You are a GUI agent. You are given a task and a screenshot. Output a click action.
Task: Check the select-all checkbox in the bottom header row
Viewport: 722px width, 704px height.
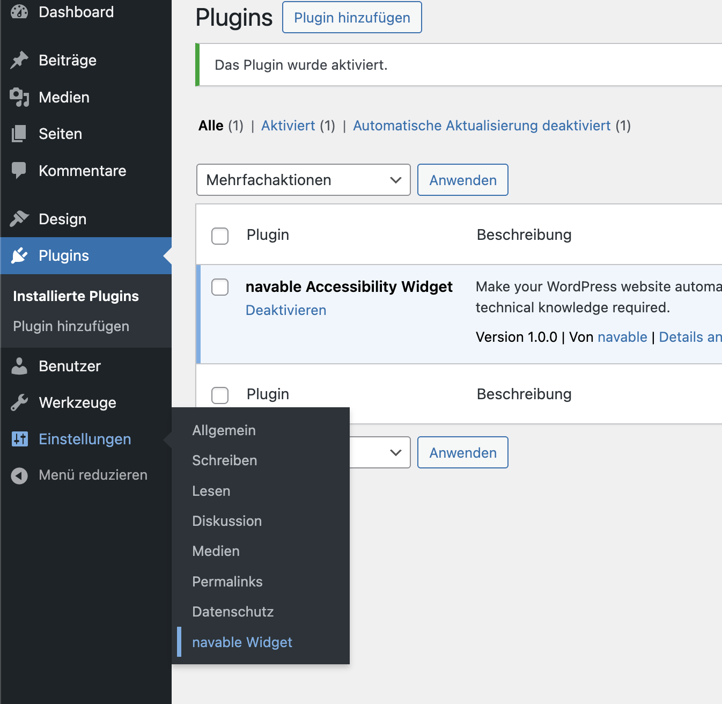[x=219, y=395]
